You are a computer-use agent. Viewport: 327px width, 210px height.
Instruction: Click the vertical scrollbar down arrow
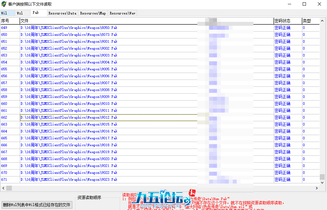tap(322, 183)
